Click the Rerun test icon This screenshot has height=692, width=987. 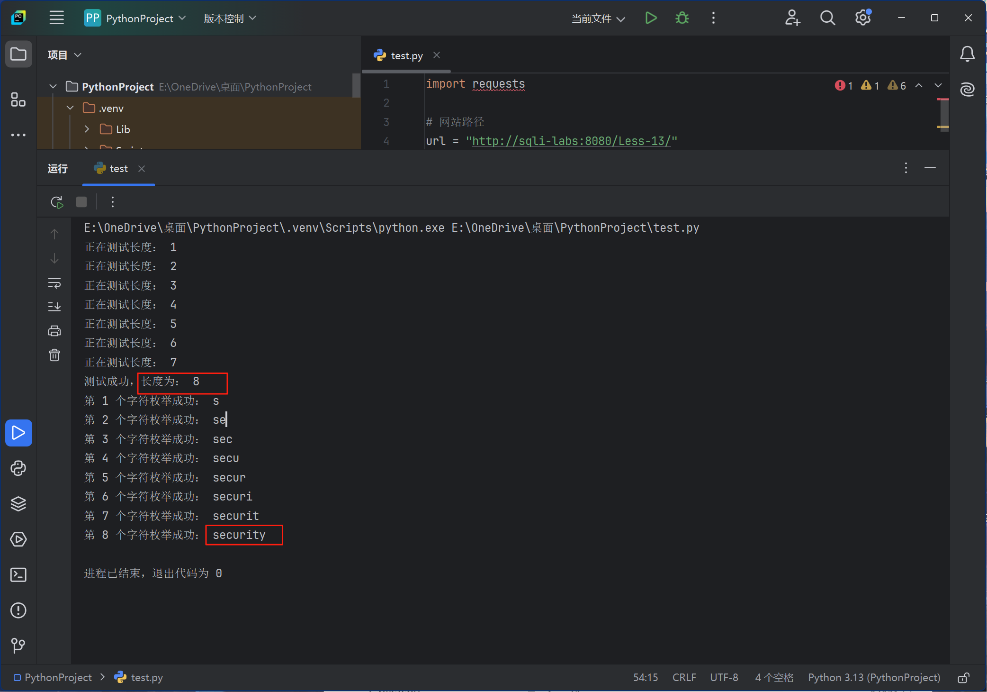tap(57, 202)
